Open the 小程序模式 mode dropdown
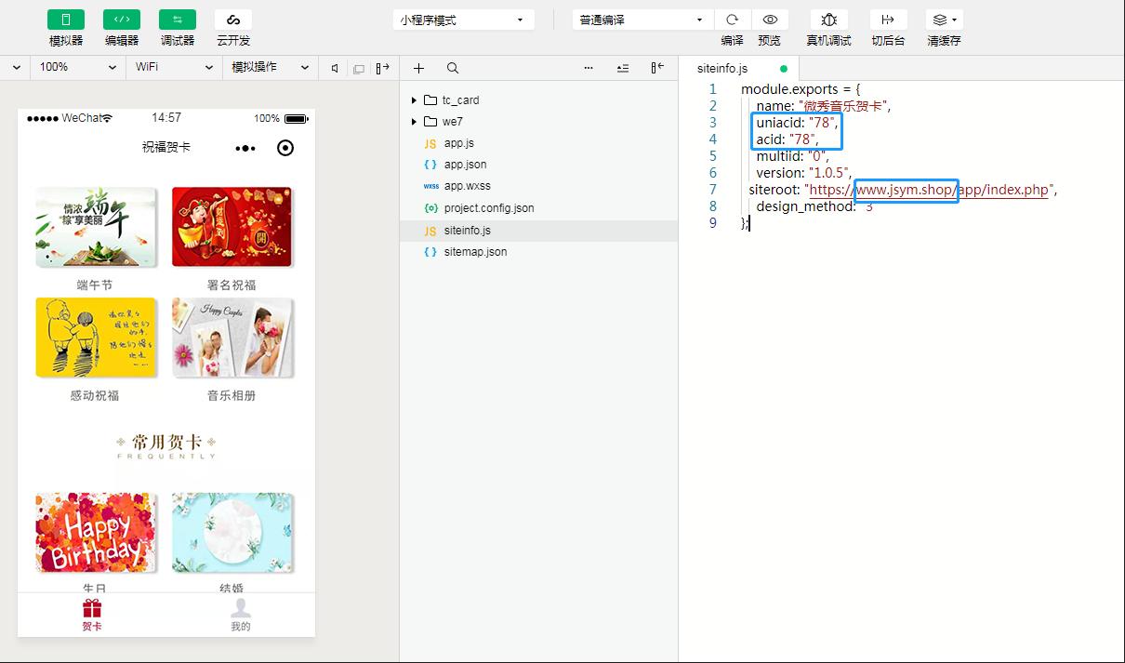 tap(462, 19)
